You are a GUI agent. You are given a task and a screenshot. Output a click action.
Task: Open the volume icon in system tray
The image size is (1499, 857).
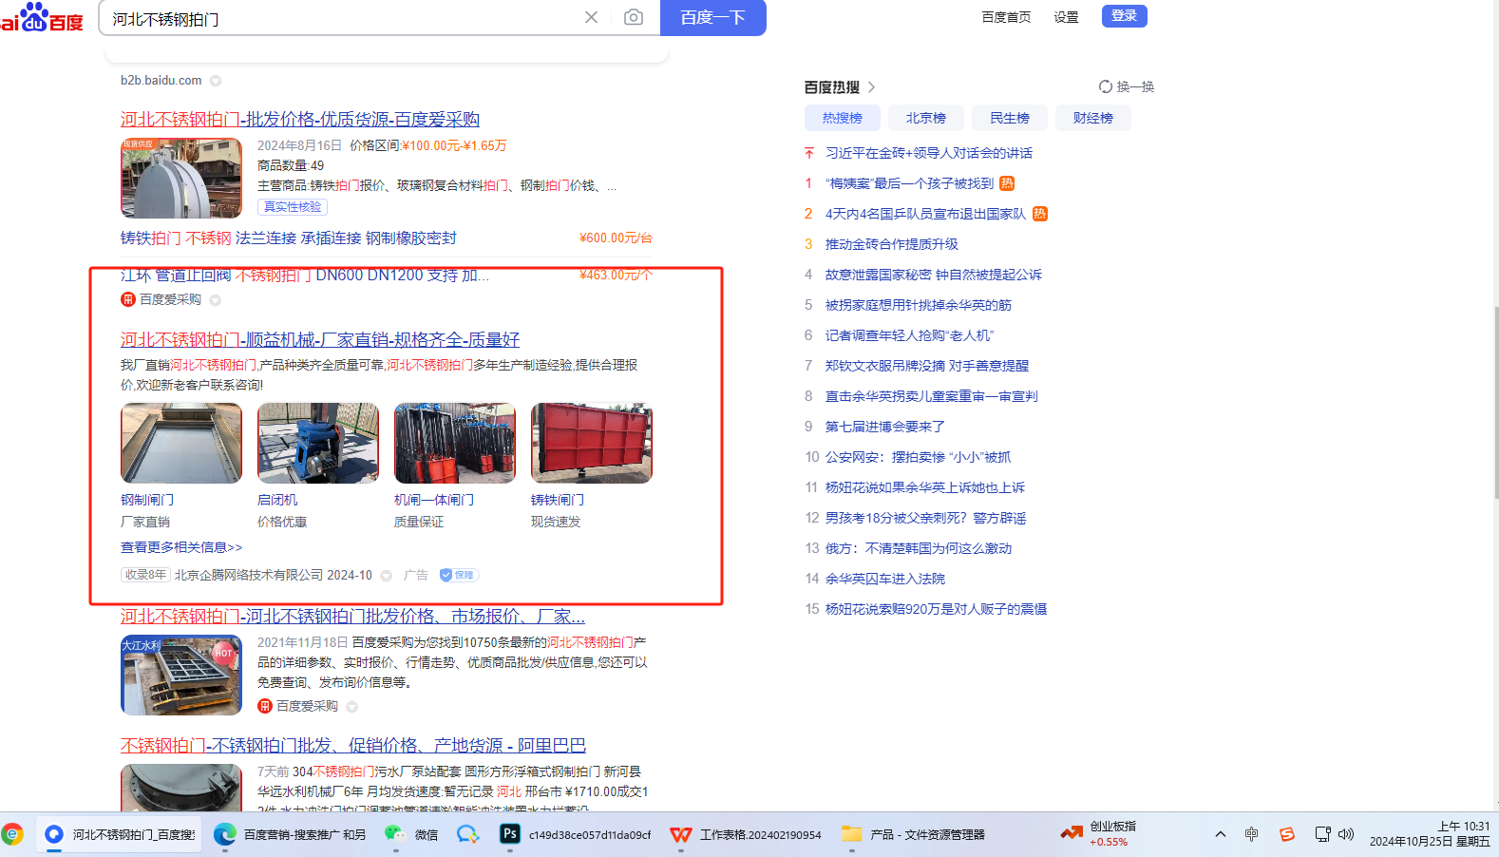pos(1346,834)
